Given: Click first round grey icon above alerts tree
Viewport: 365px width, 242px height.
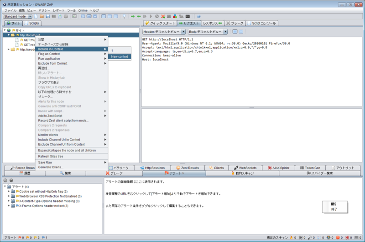Looking at the screenshot, I should coord(5,180).
